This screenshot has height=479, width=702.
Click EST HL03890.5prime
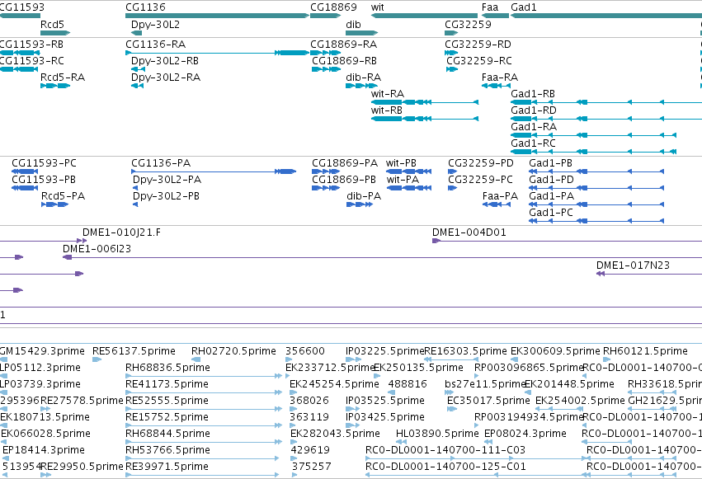click(437, 433)
